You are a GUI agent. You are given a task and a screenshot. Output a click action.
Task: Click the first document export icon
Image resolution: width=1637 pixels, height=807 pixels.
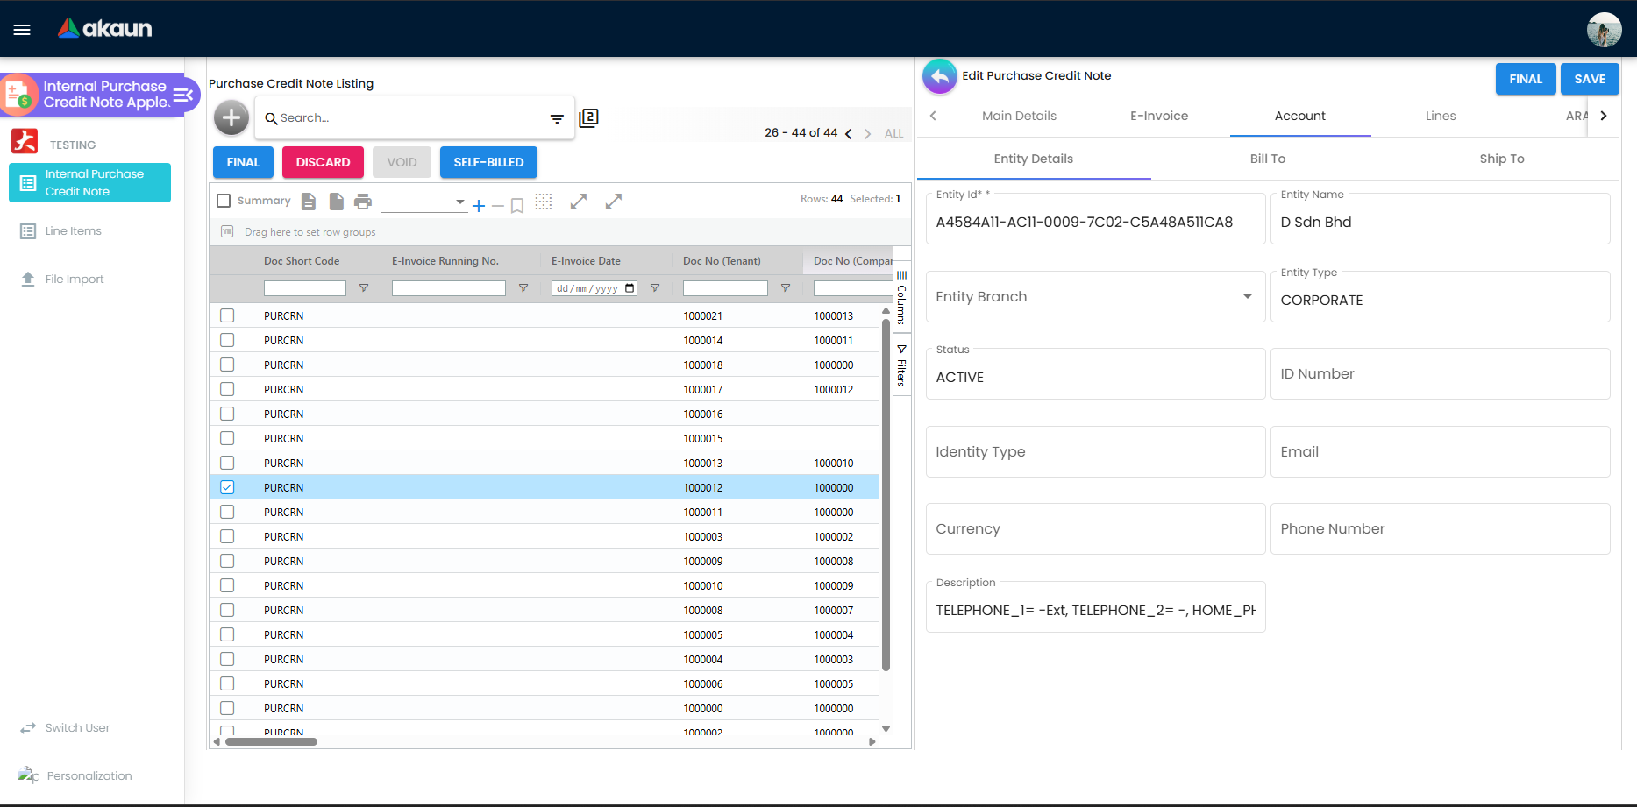click(309, 202)
